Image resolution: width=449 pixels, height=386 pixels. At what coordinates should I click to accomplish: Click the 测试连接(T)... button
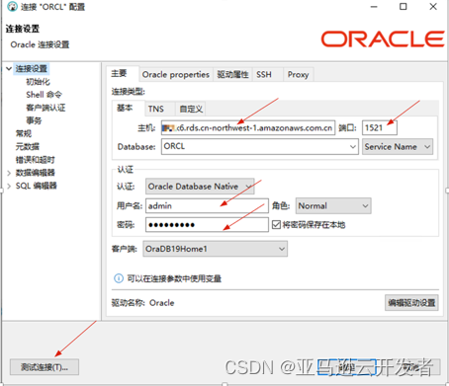pyautogui.click(x=45, y=367)
